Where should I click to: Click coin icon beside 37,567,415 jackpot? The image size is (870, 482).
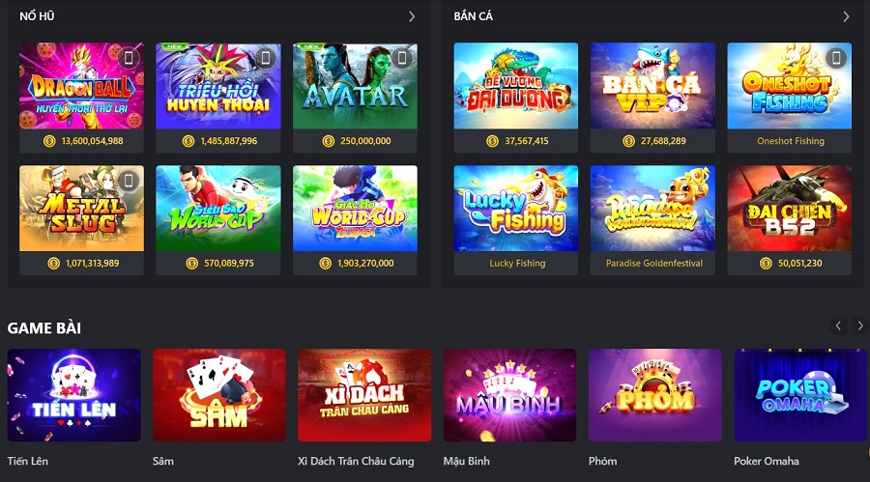pyautogui.click(x=492, y=141)
